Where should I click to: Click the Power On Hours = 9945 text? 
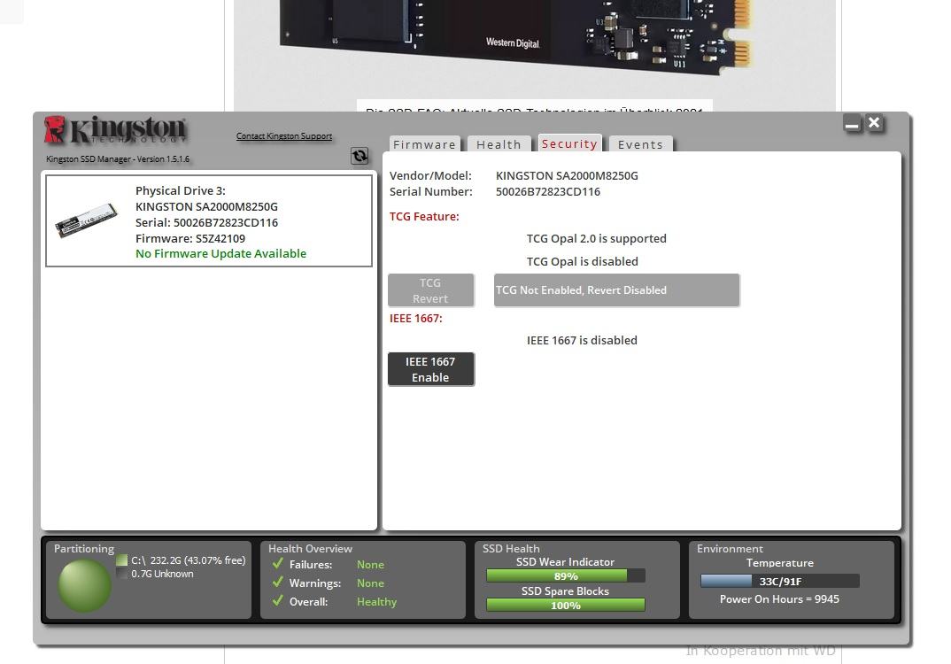coord(779,599)
